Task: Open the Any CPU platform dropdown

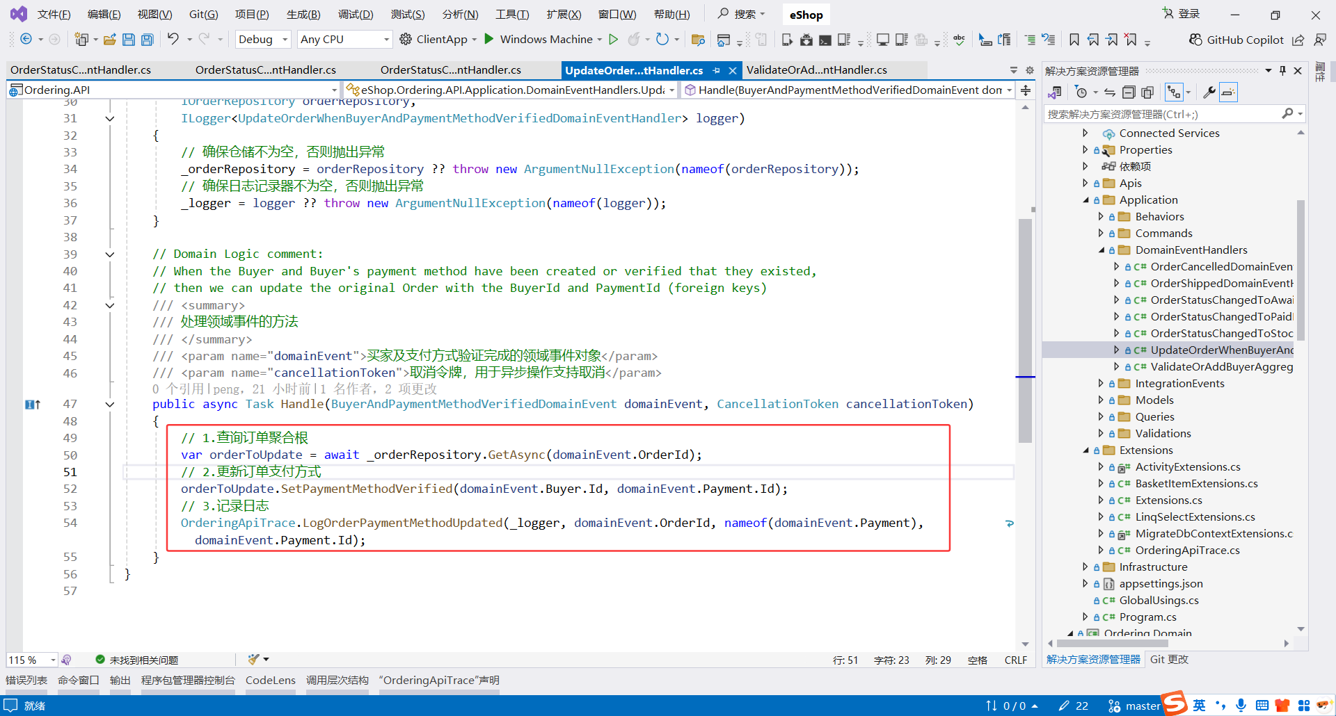Action: [344, 40]
